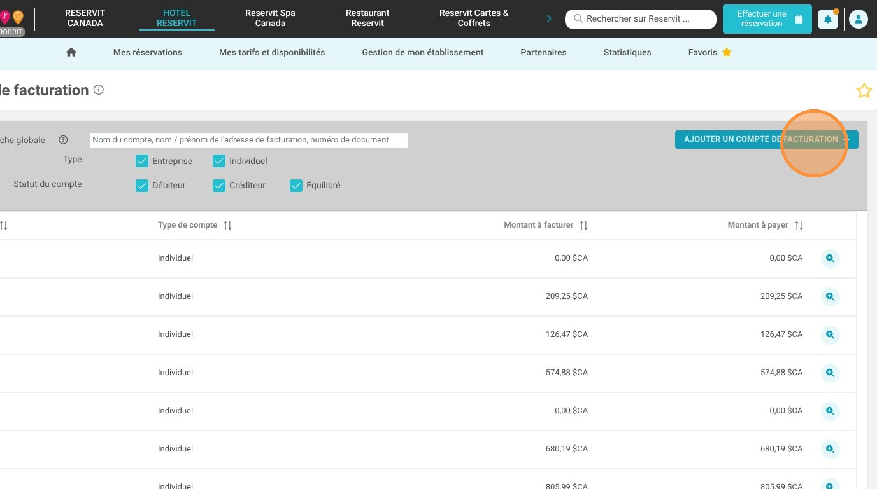Click the 574,88 $CA montant à payer cell
Screen dimensions: 877x489
781,373
